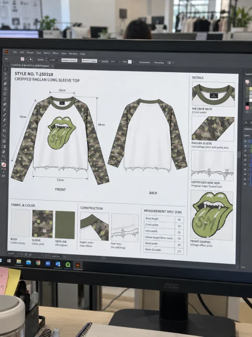
Task: Click Swatches panel fill/stroke indicator icon
Action: (x=247, y=82)
